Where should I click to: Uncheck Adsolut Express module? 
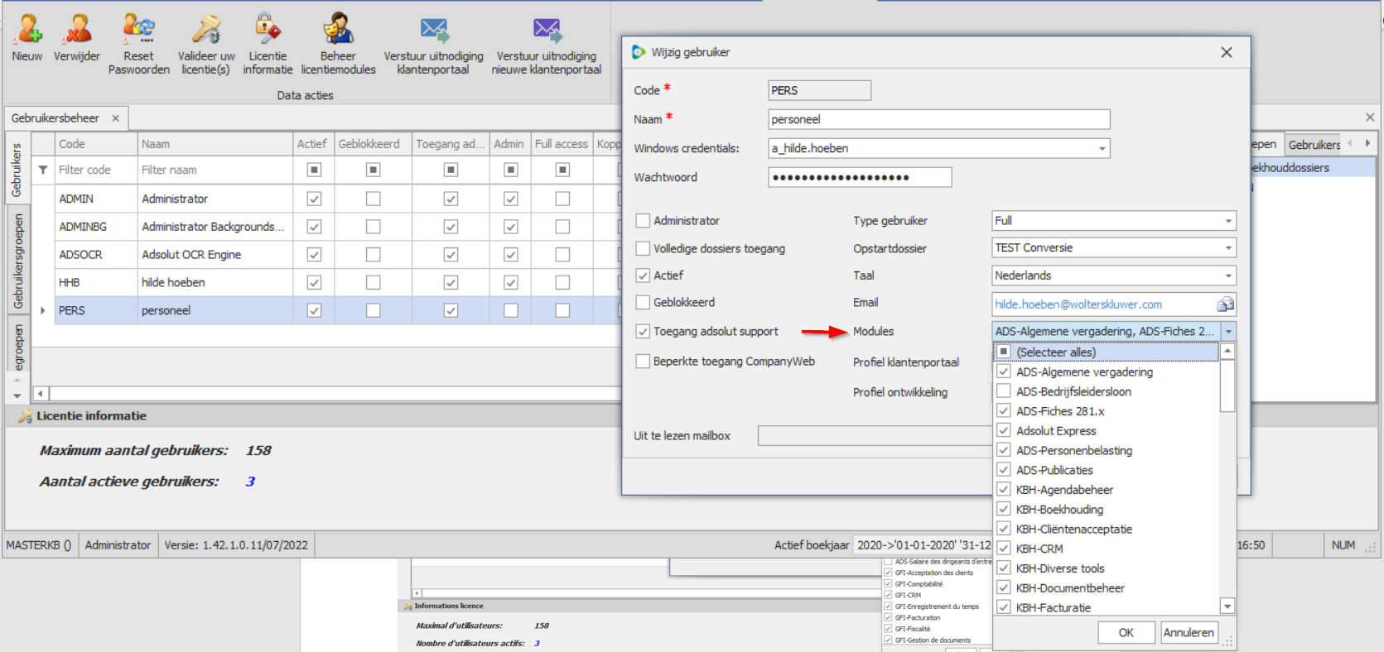click(1004, 430)
